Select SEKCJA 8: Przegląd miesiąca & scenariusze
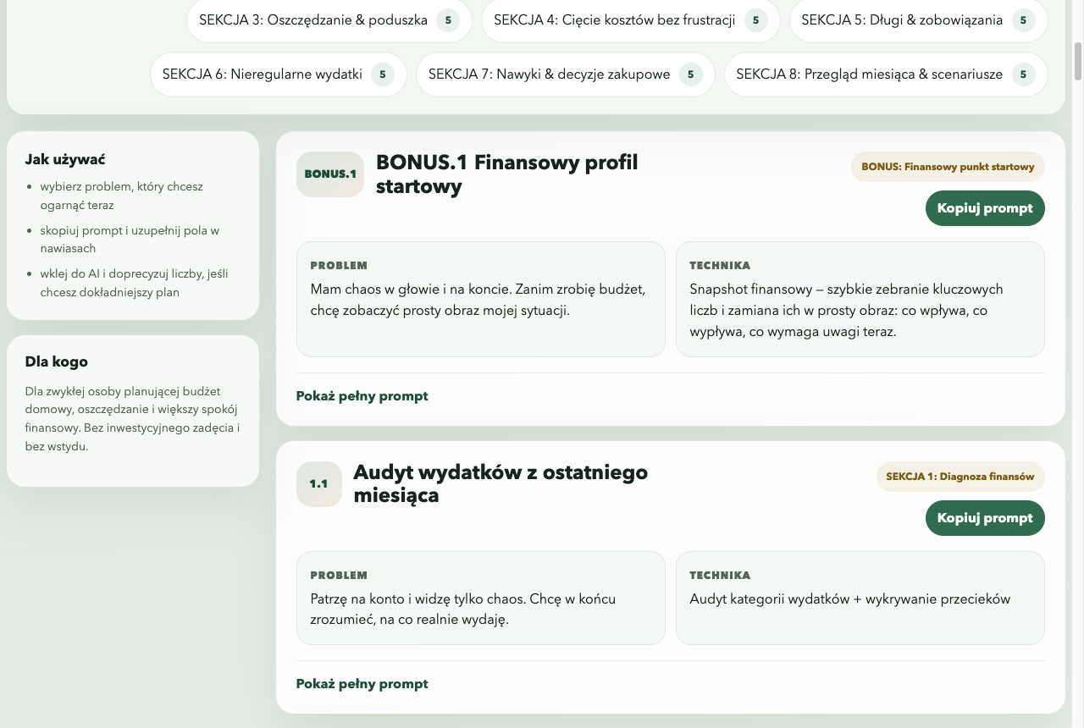This screenshot has height=728, width=1084. [x=886, y=74]
